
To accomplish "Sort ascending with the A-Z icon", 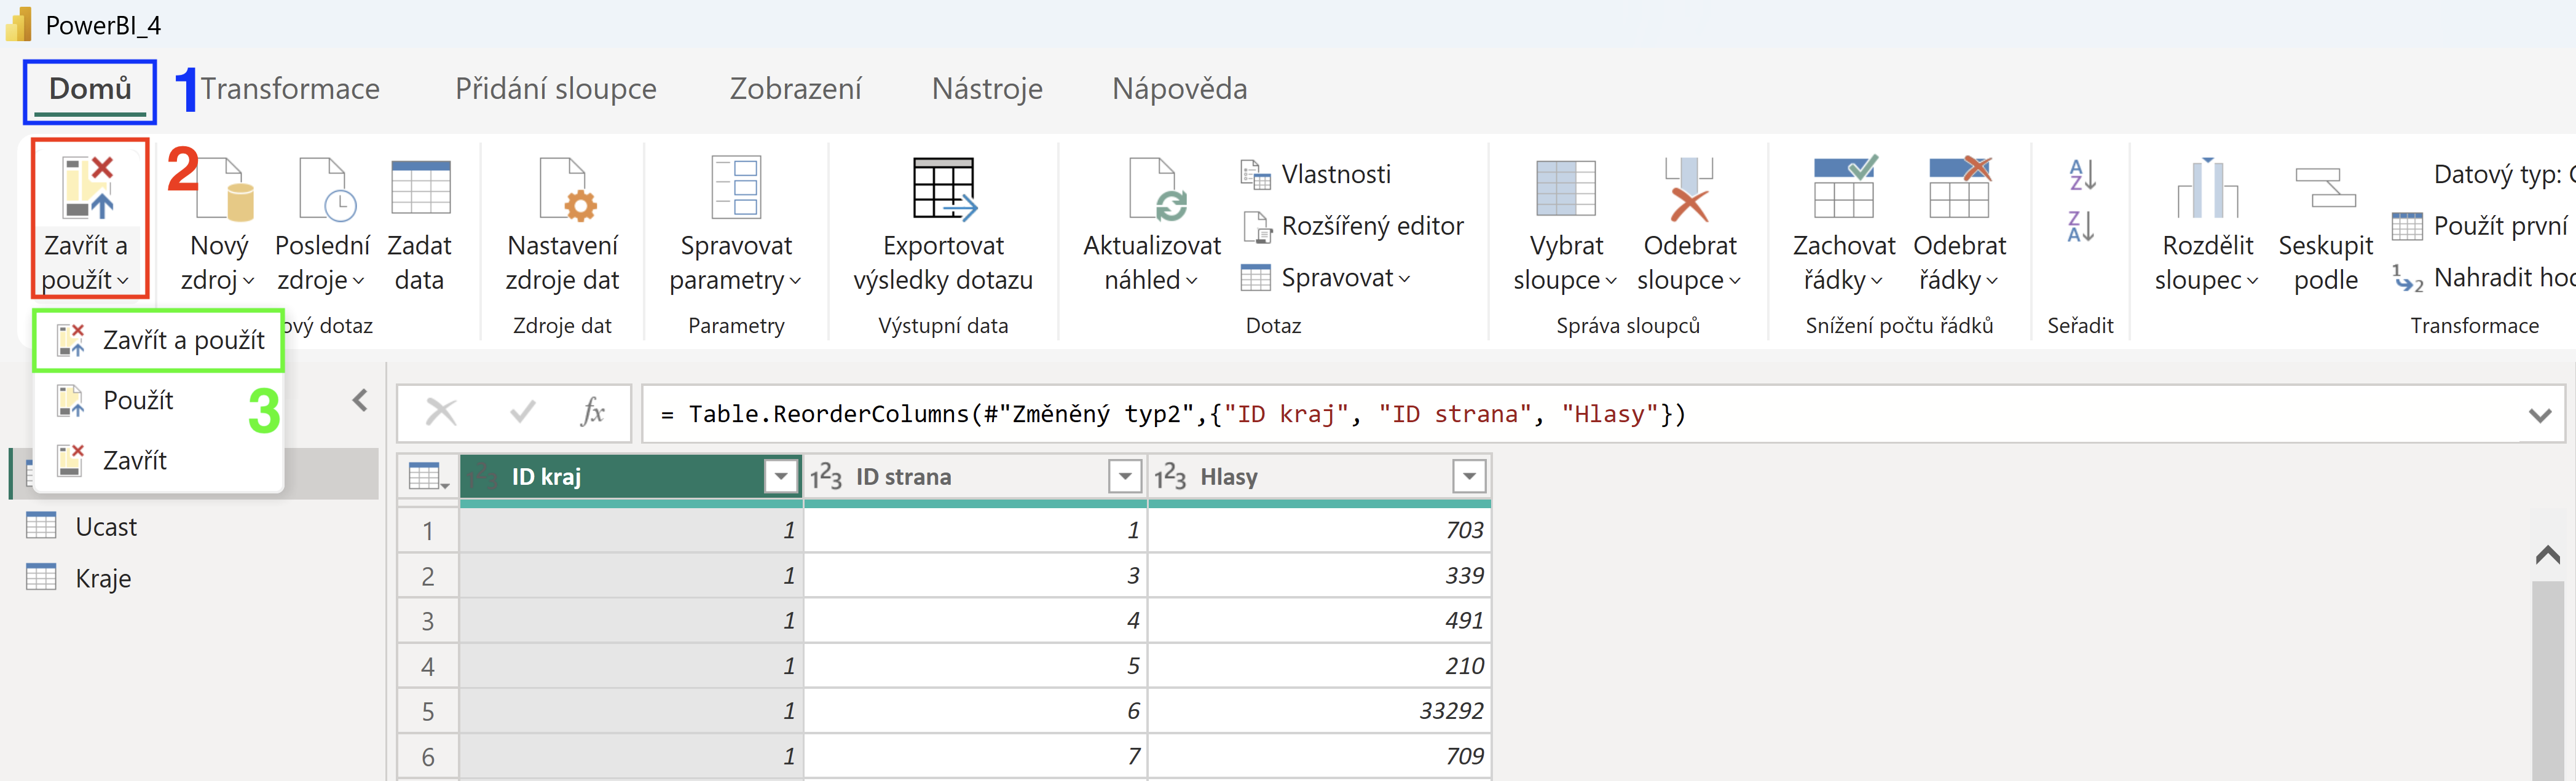I will tap(2081, 175).
